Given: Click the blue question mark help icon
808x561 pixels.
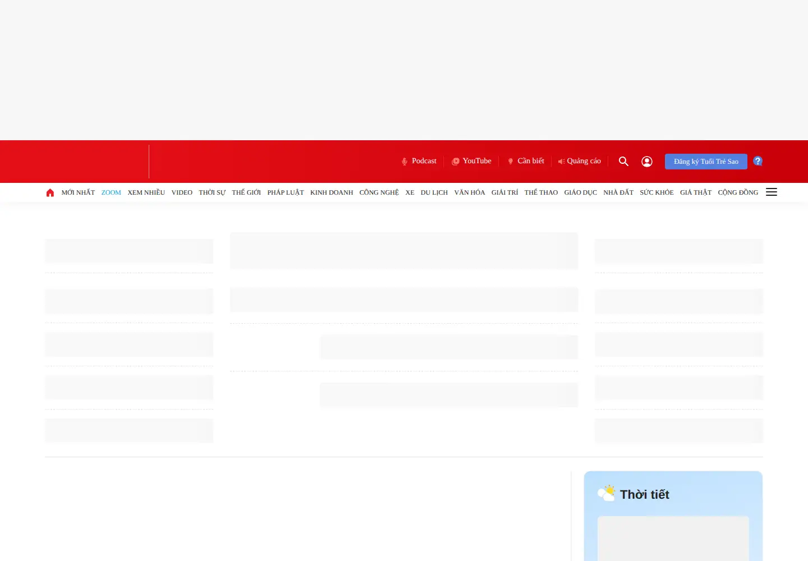Looking at the screenshot, I should (757, 161).
